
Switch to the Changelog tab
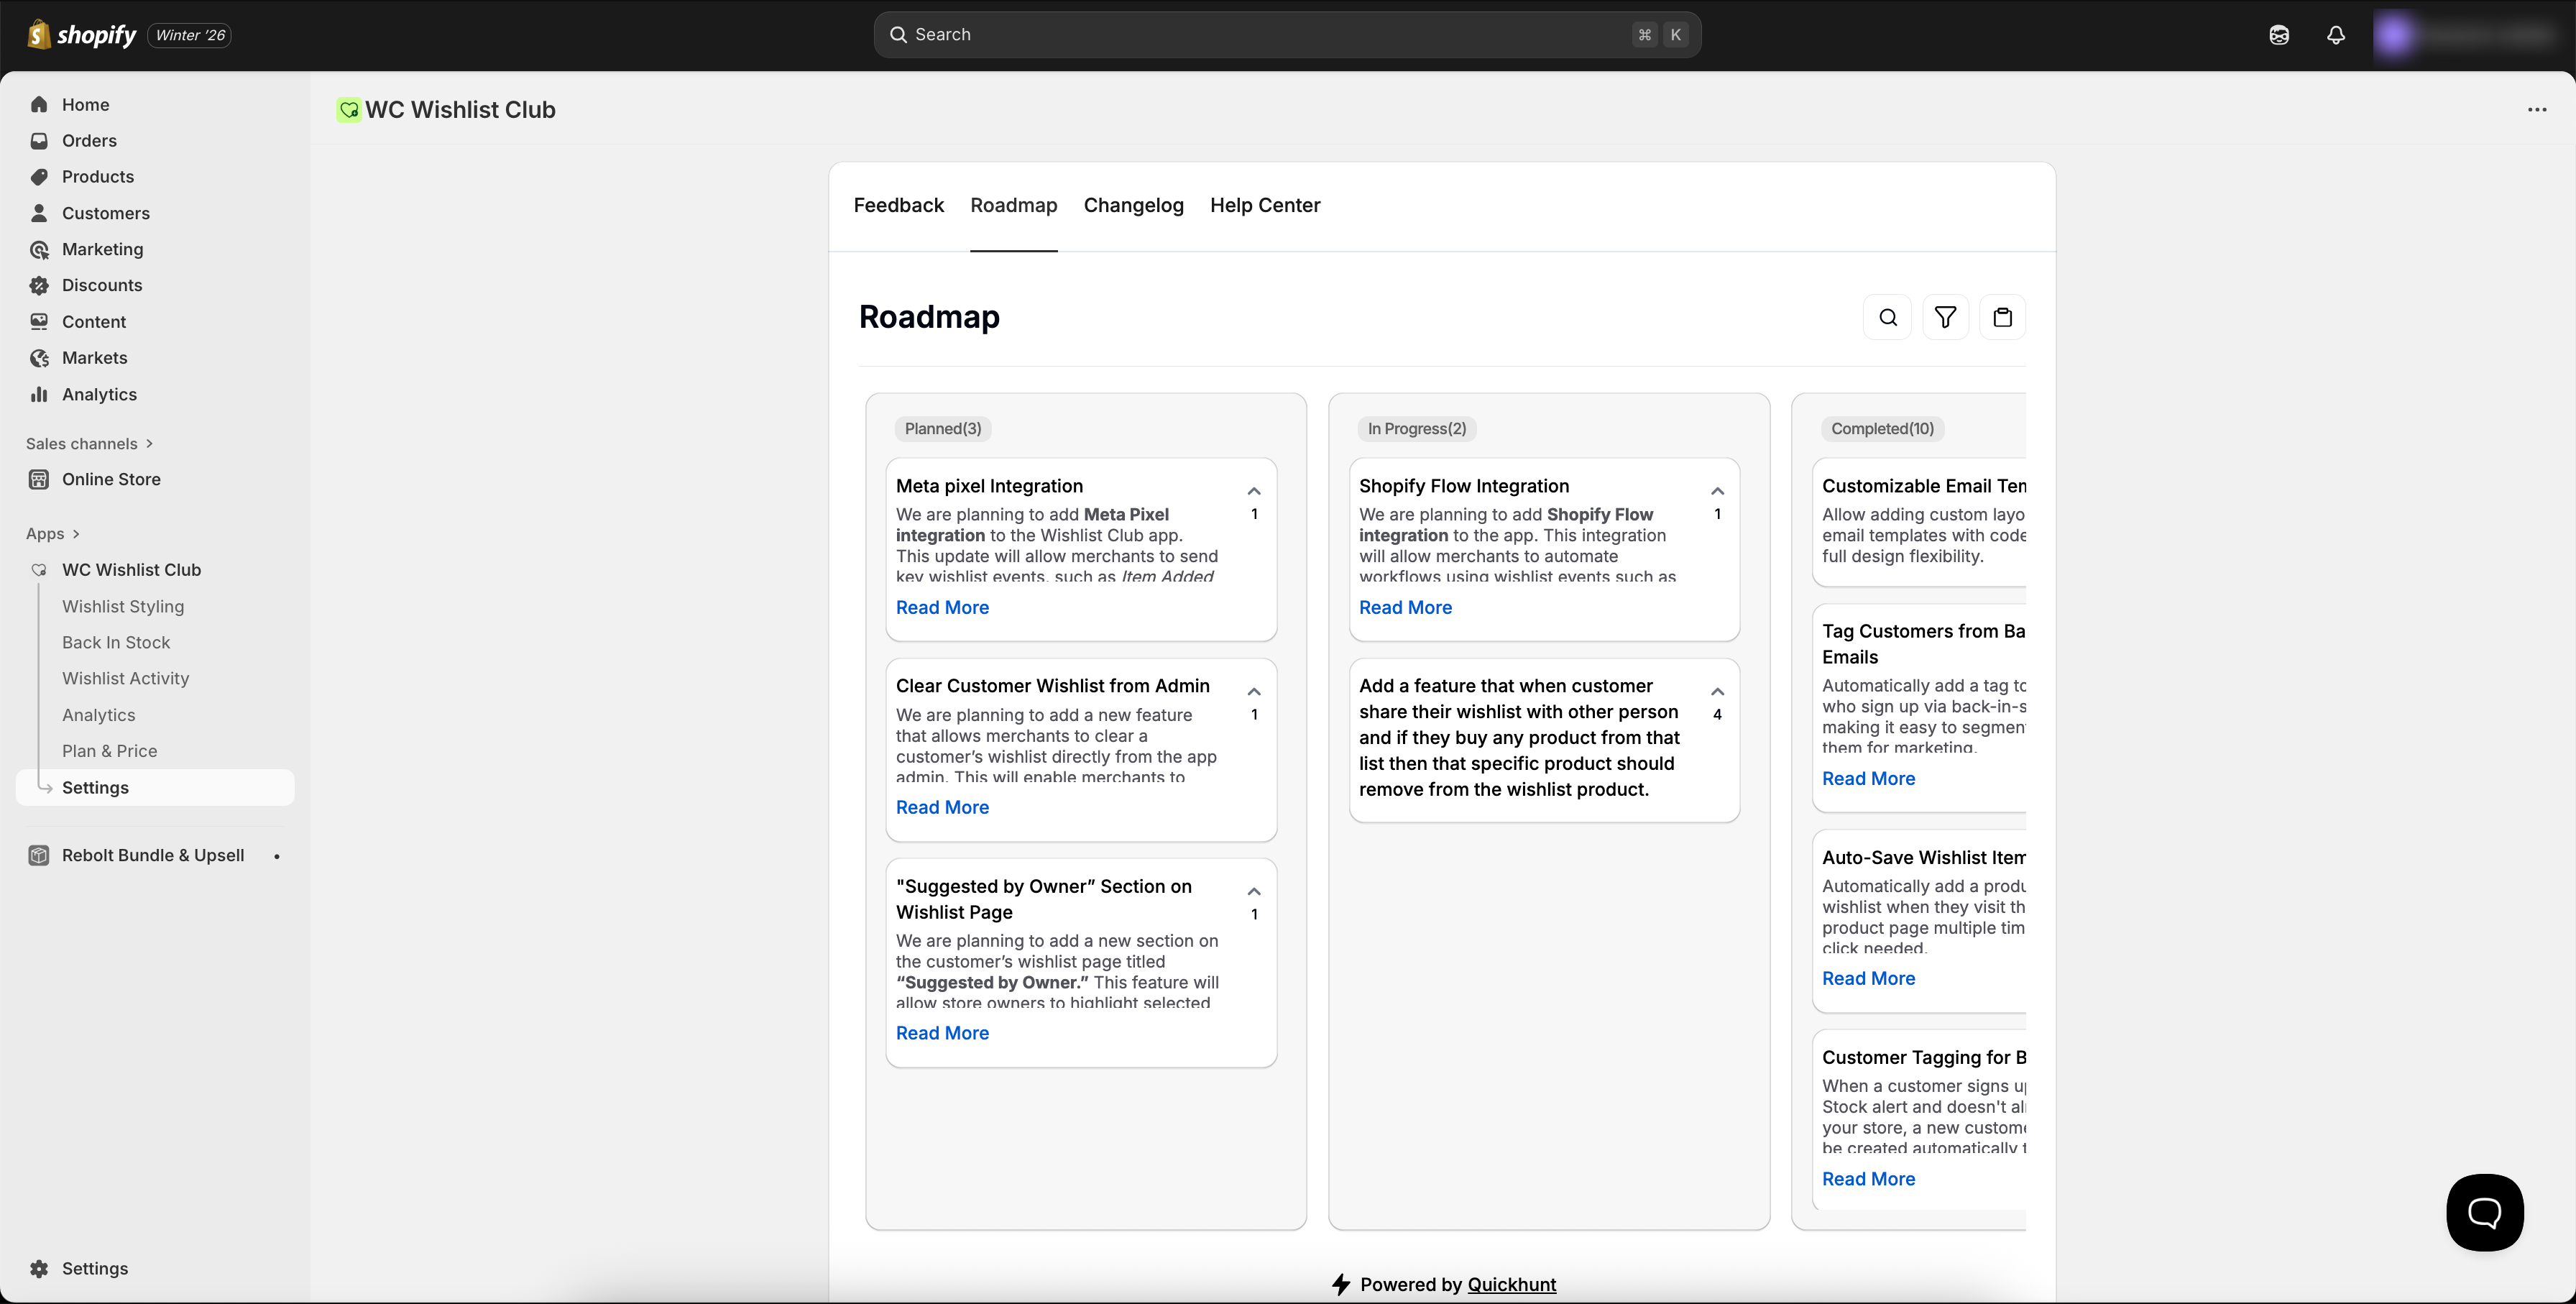[1133, 205]
